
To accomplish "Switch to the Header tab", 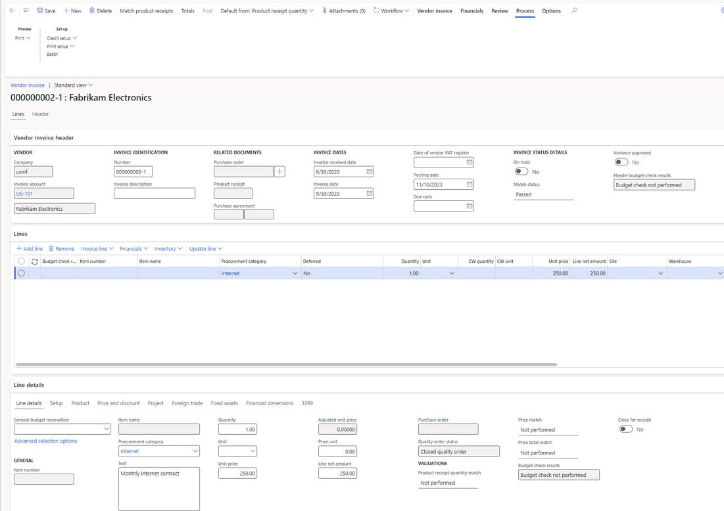I will pos(40,114).
